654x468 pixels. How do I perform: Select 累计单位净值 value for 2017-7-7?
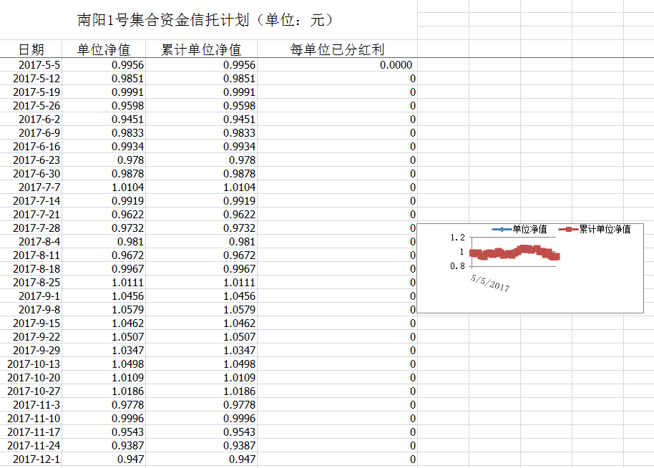(x=239, y=187)
